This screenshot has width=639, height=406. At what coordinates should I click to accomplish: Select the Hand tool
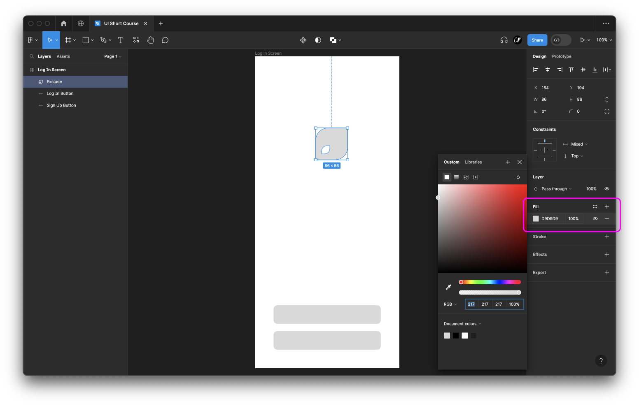coord(150,40)
